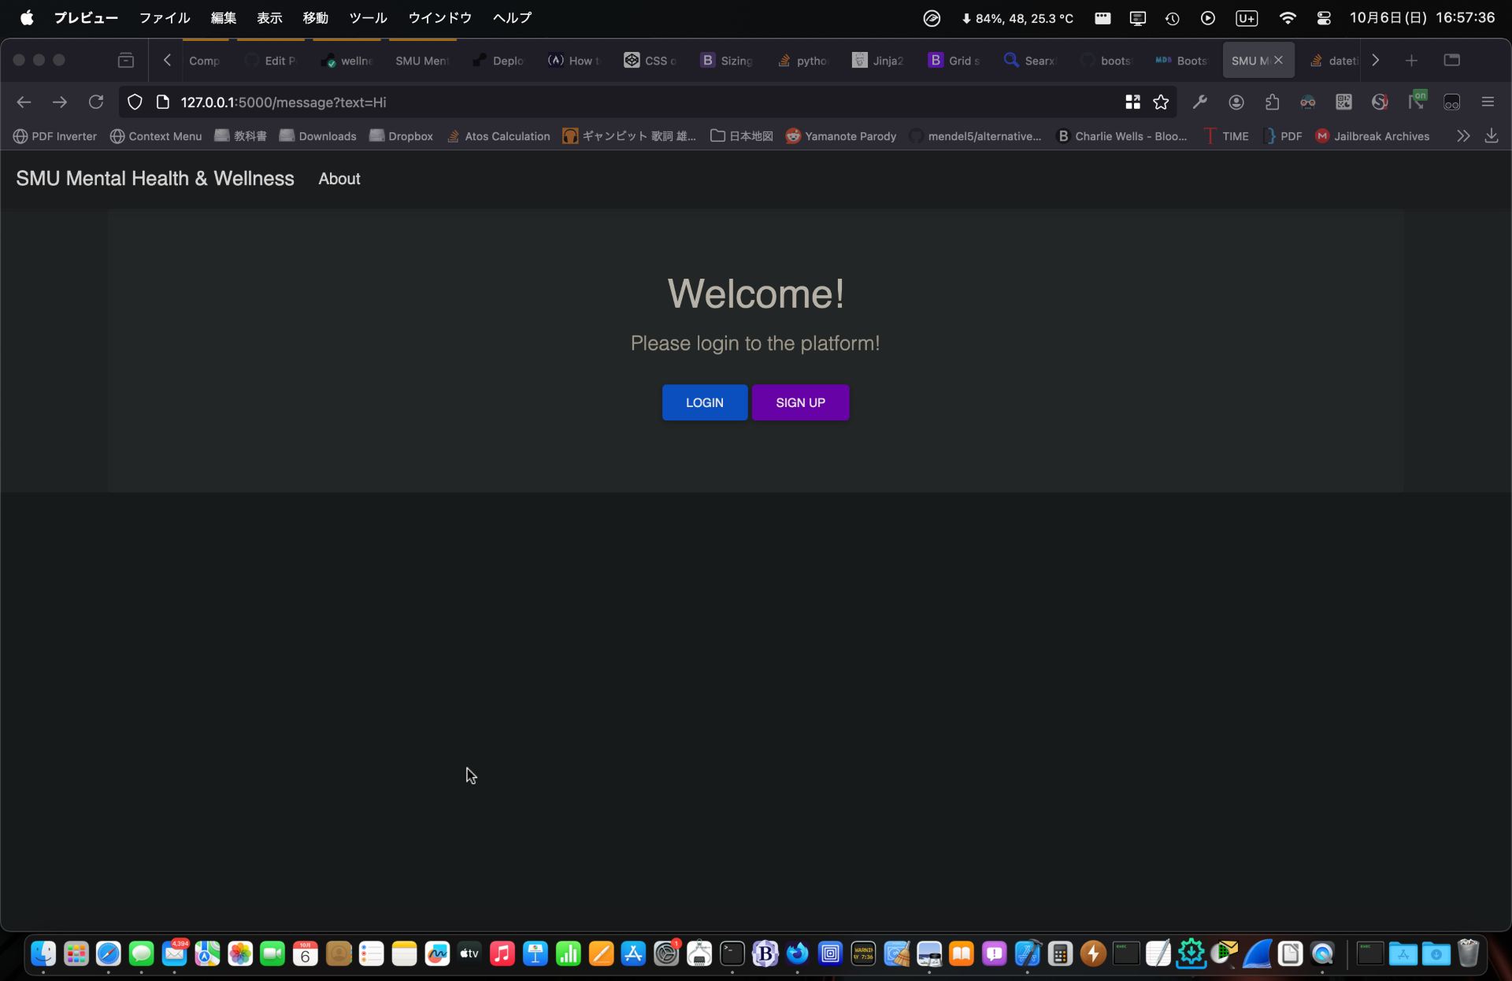The width and height of the screenshot is (1512, 981).
Task: Switch to the CSS tab
Action: click(x=650, y=61)
